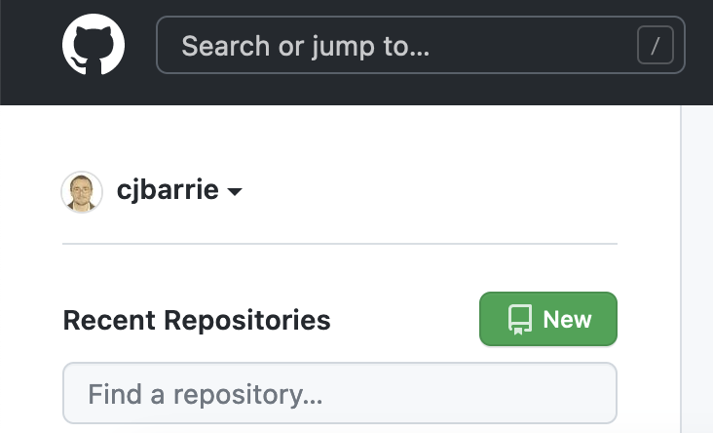
Task: Click the horizontal divider below cjbarrie
Action: (x=340, y=244)
